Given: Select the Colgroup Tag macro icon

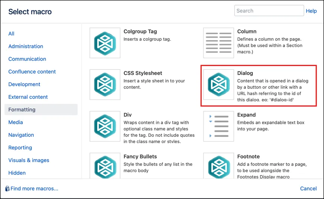Looking at the screenshot, I should click(x=105, y=43).
